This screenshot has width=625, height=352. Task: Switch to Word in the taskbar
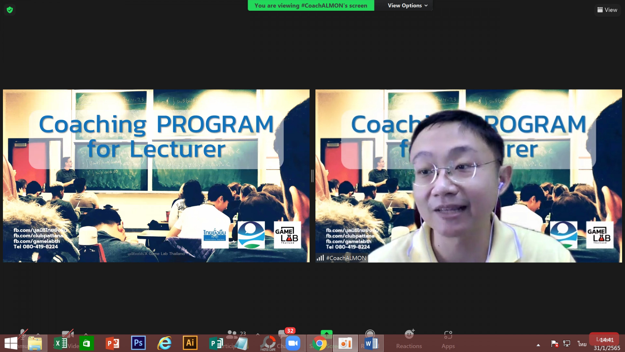(371, 344)
